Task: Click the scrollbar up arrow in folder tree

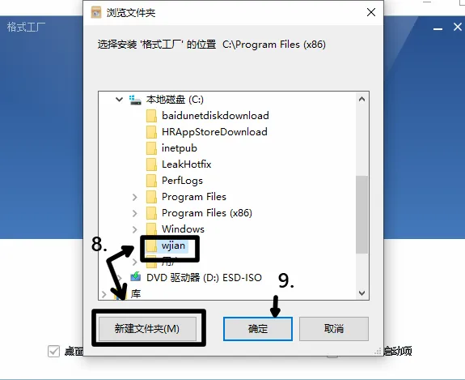Action: click(361, 99)
